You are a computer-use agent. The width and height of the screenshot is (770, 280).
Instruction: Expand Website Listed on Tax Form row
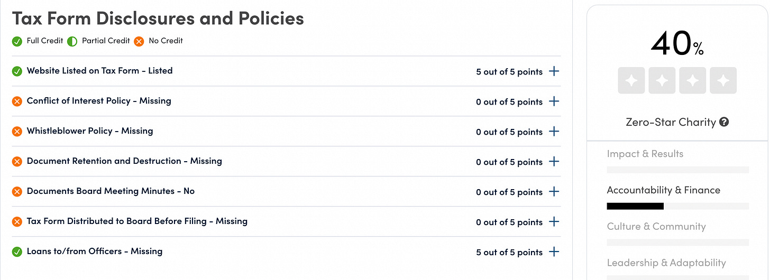554,71
